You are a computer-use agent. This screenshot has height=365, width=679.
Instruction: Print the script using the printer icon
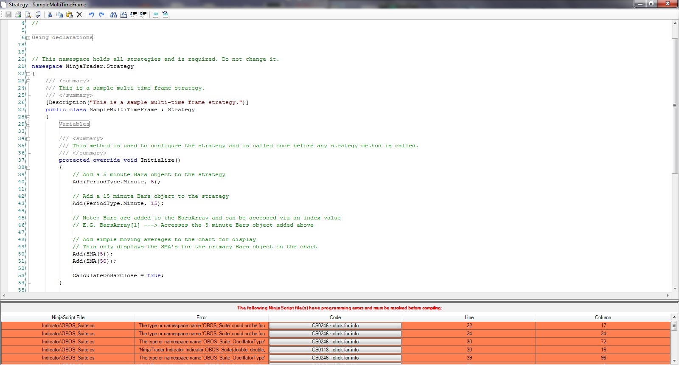click(x=18, y=14)
